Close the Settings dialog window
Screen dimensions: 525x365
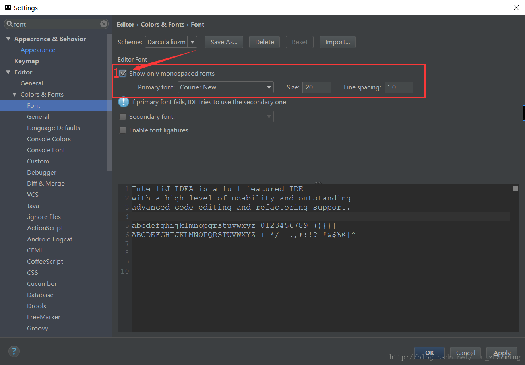pyautogui.click(x=516, y=8)
